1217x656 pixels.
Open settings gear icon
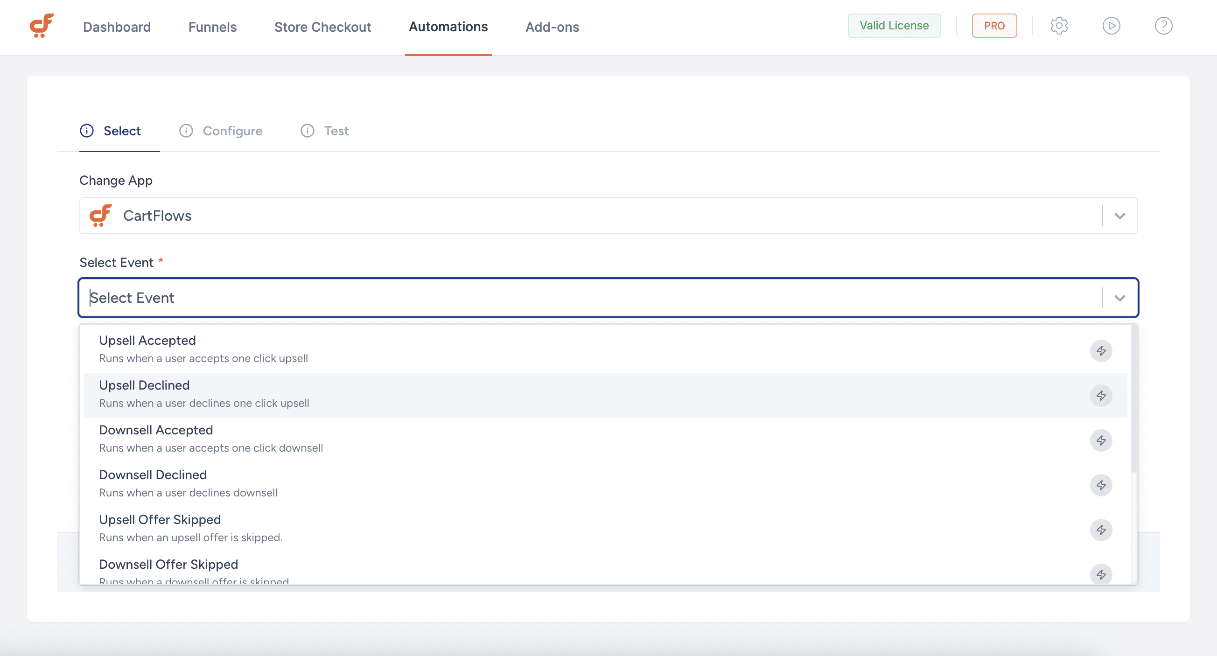pos(1059,26)
